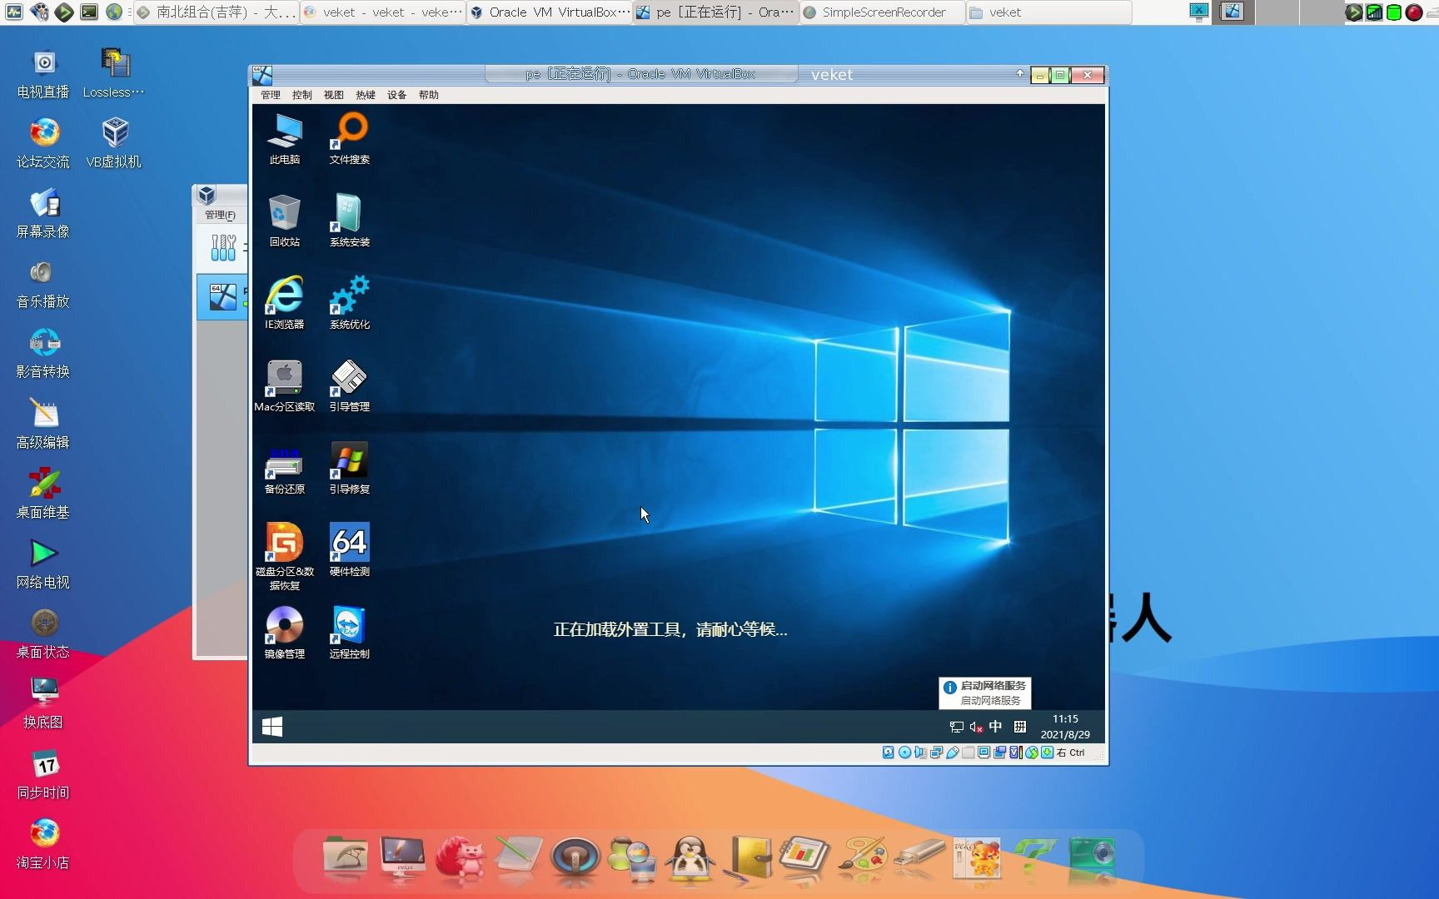Launch 备份还原 backup icon
The height and width of the screenshot is (899, 1439).
pos(285,468)
